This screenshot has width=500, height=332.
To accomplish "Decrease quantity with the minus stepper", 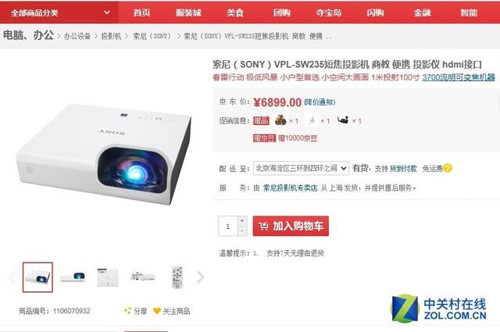I will coord(242,231).
